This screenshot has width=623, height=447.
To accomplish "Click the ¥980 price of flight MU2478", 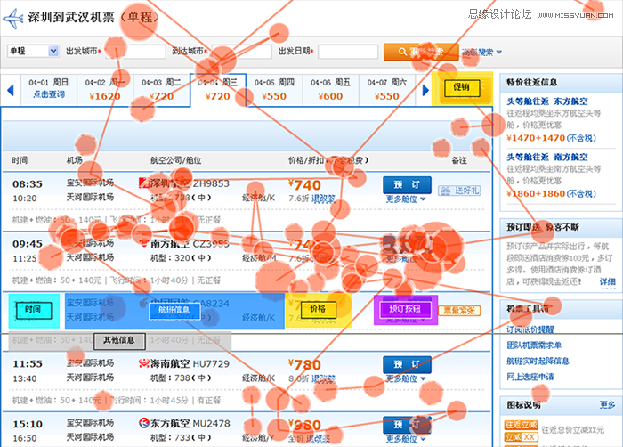I will (304, 425).
